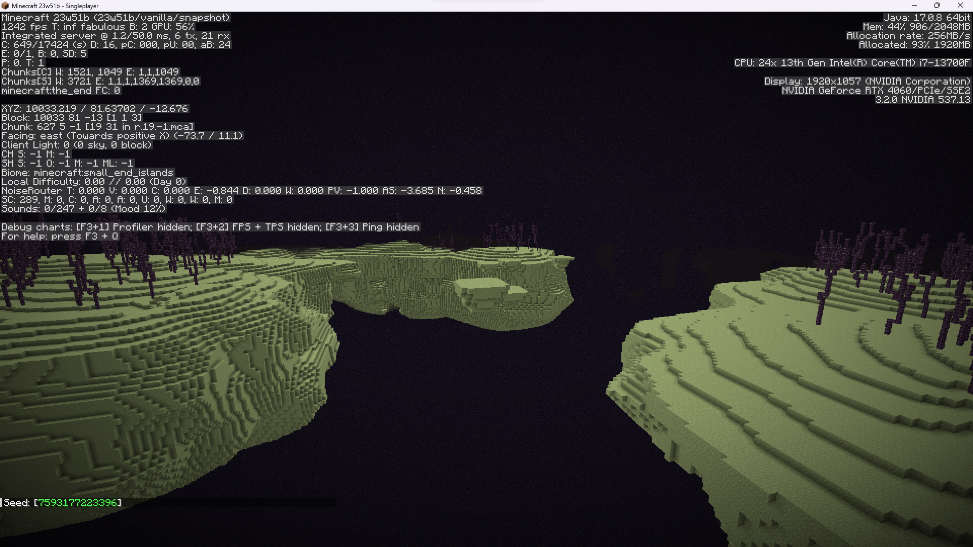Click the 'Seed:' label in chat
The width and height of the screenshot is (973, 547).
17,502
